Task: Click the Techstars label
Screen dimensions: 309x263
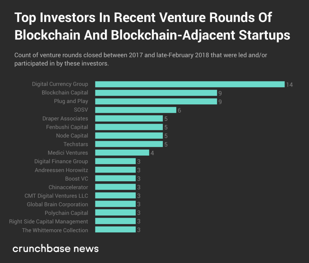Action: tap(76, 144)
